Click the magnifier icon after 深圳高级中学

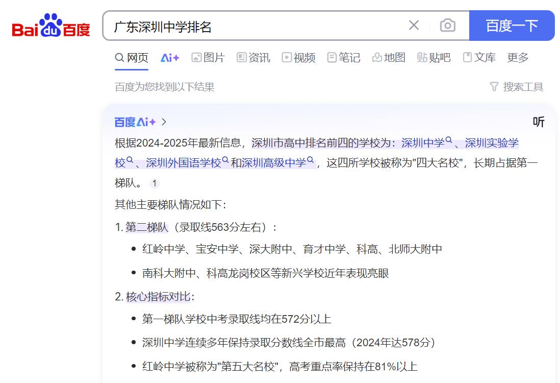click(x=311, y=160)
